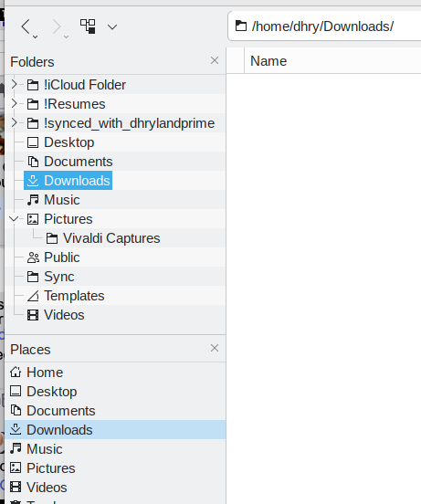Click the address bar showing /home/dhry/Downloads/
This screenshot has width=421, height=504.
coord(324,26)
